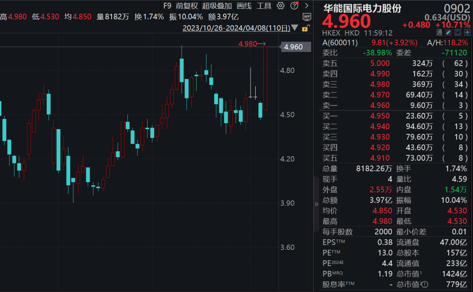Open the chart settings gear
This screenshot has height=292, width=473.
click(281, 6)
